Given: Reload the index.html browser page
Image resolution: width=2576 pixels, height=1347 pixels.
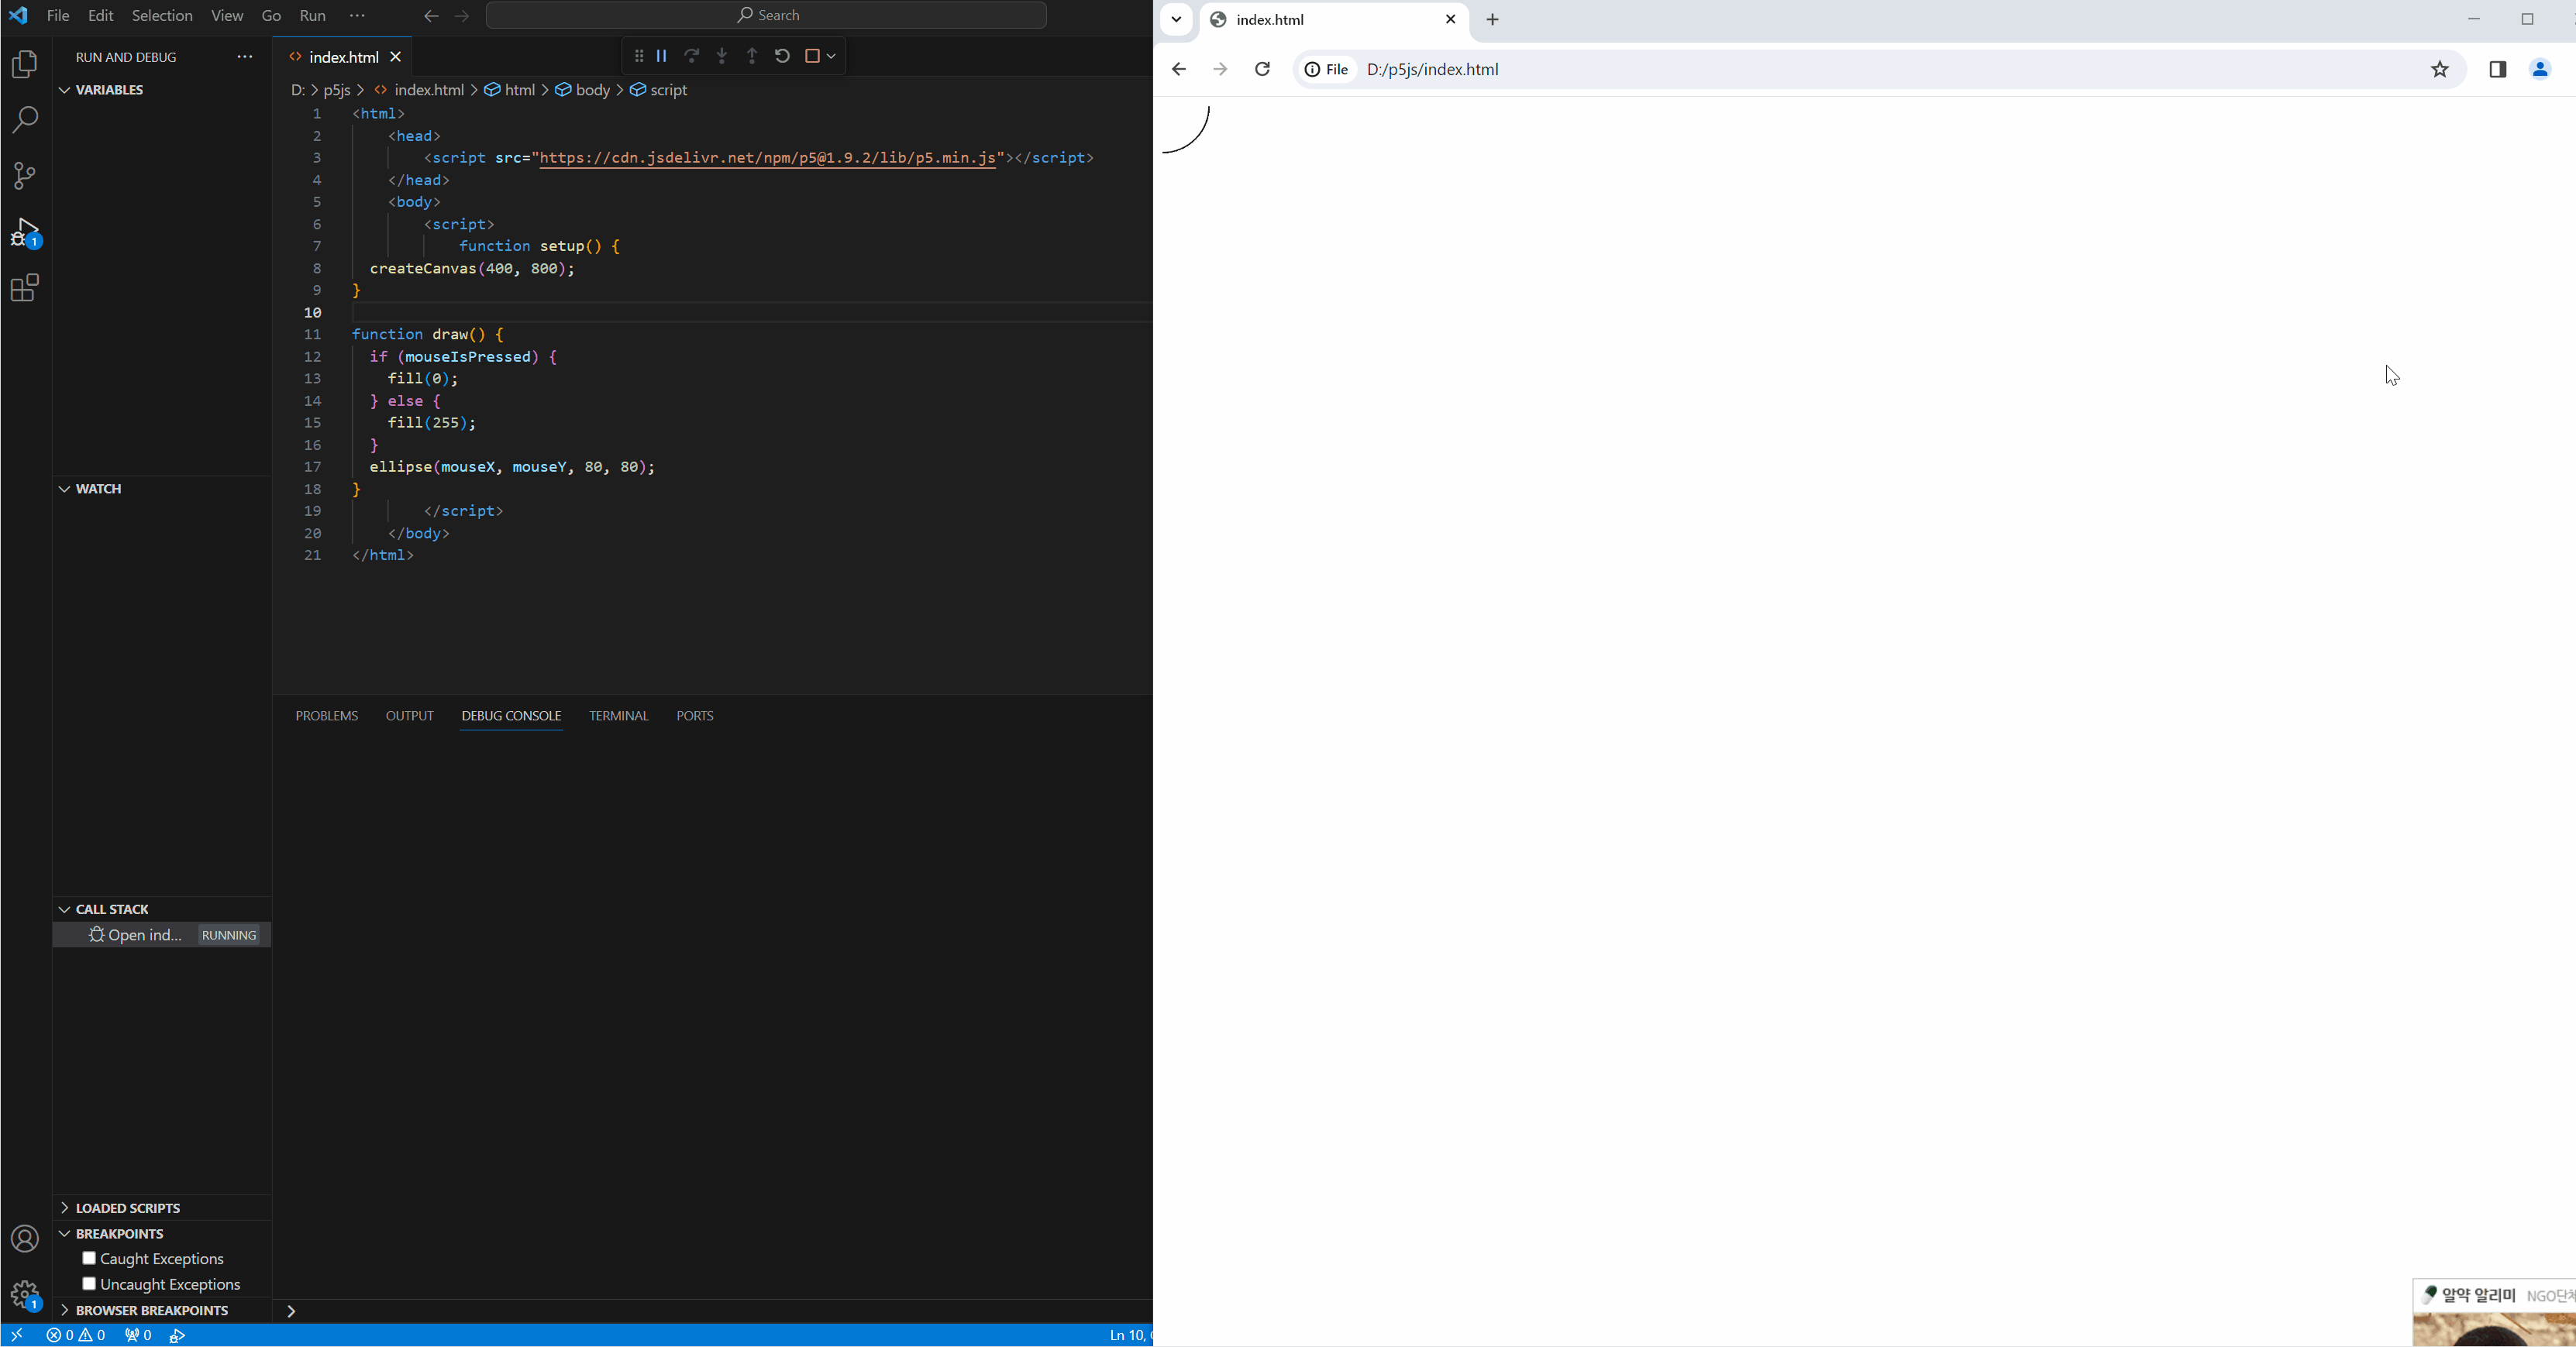Looking at the screenshot, I should click(x=1262, y=69).
